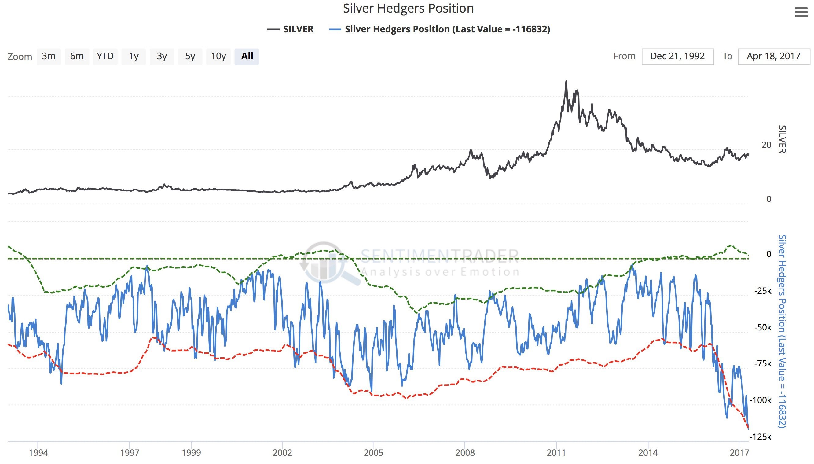Click the All zoom button
Image resolution: width=814 pixels, height=464 pixels.
click(x=247, y=57)
